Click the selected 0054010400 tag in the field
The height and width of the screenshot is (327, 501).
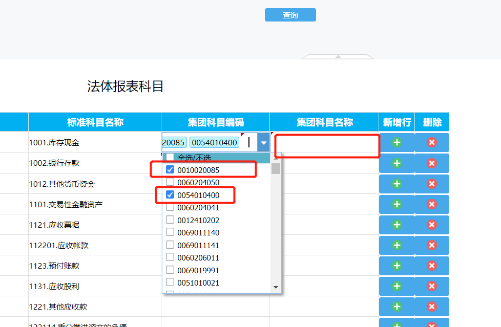coord(215,142)
